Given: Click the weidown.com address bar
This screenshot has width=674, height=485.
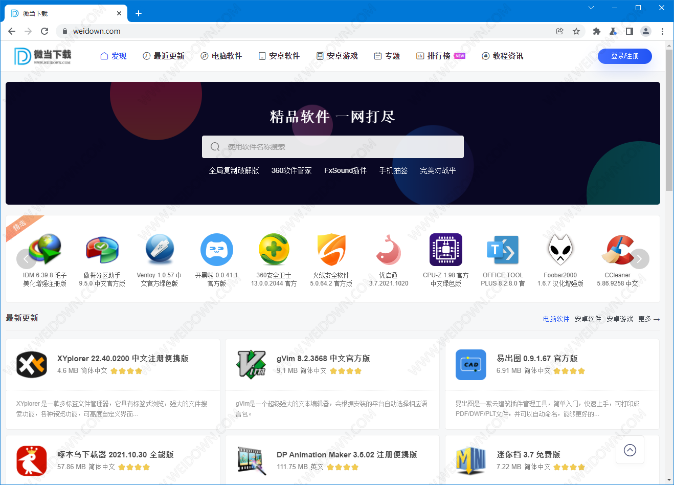Looking at the screenshot, I should click(x=307, y=31).
